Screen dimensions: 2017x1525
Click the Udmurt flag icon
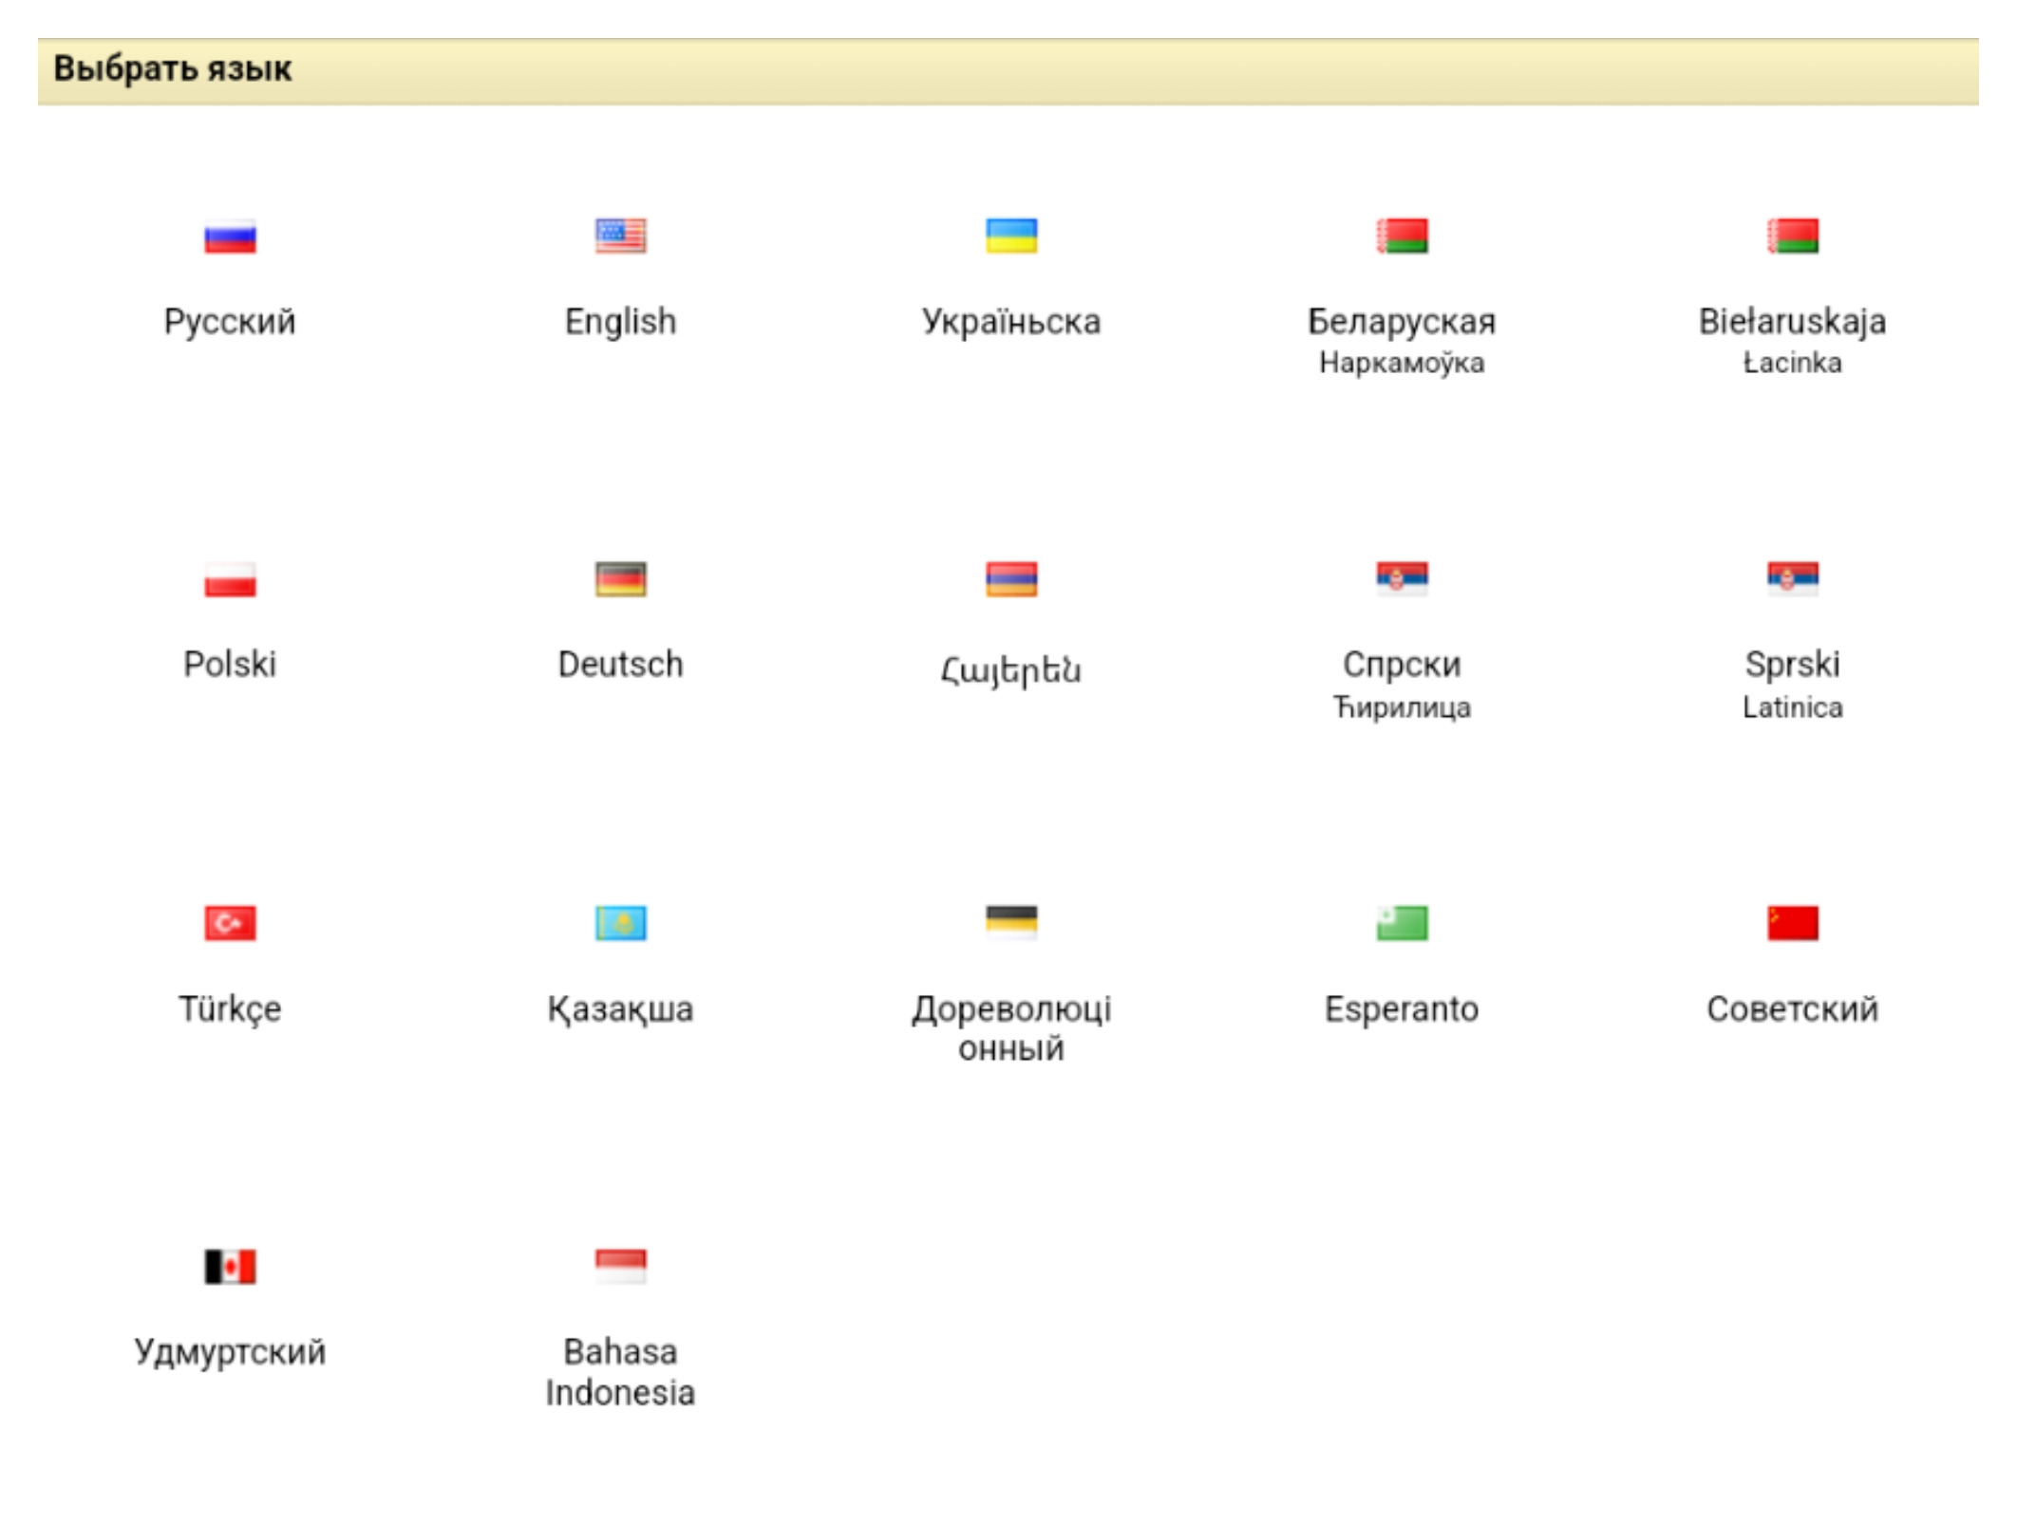click(230, 1266)
